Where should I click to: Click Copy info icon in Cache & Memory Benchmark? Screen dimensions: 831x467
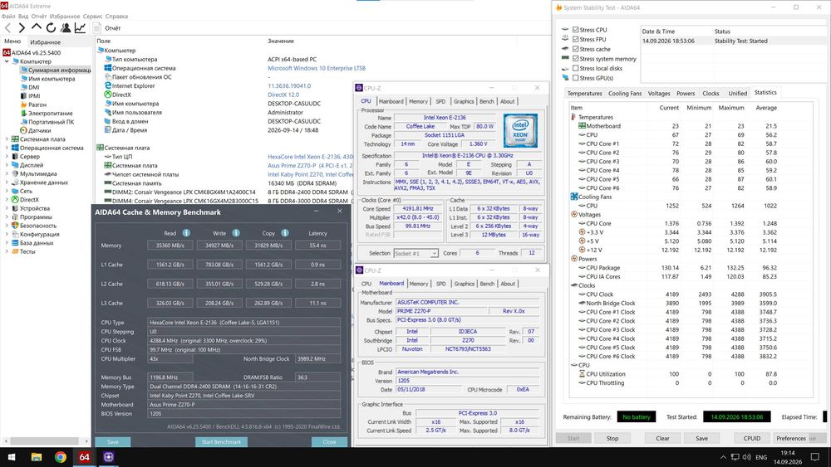[285, 233]
